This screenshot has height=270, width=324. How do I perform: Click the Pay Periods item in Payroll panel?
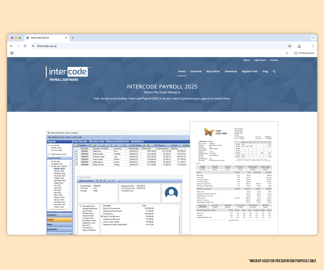pyautogui.click(x=55, y=146)
